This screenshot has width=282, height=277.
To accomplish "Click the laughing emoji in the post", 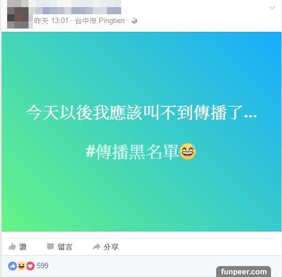I will click(188, 151).
